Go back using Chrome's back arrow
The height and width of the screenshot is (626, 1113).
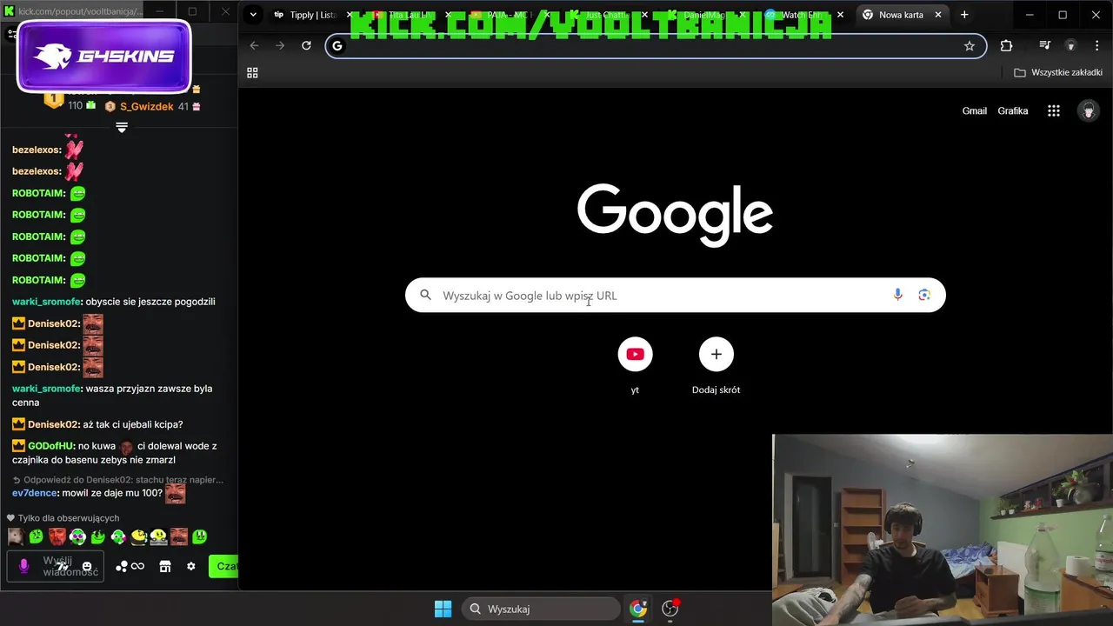254,46
